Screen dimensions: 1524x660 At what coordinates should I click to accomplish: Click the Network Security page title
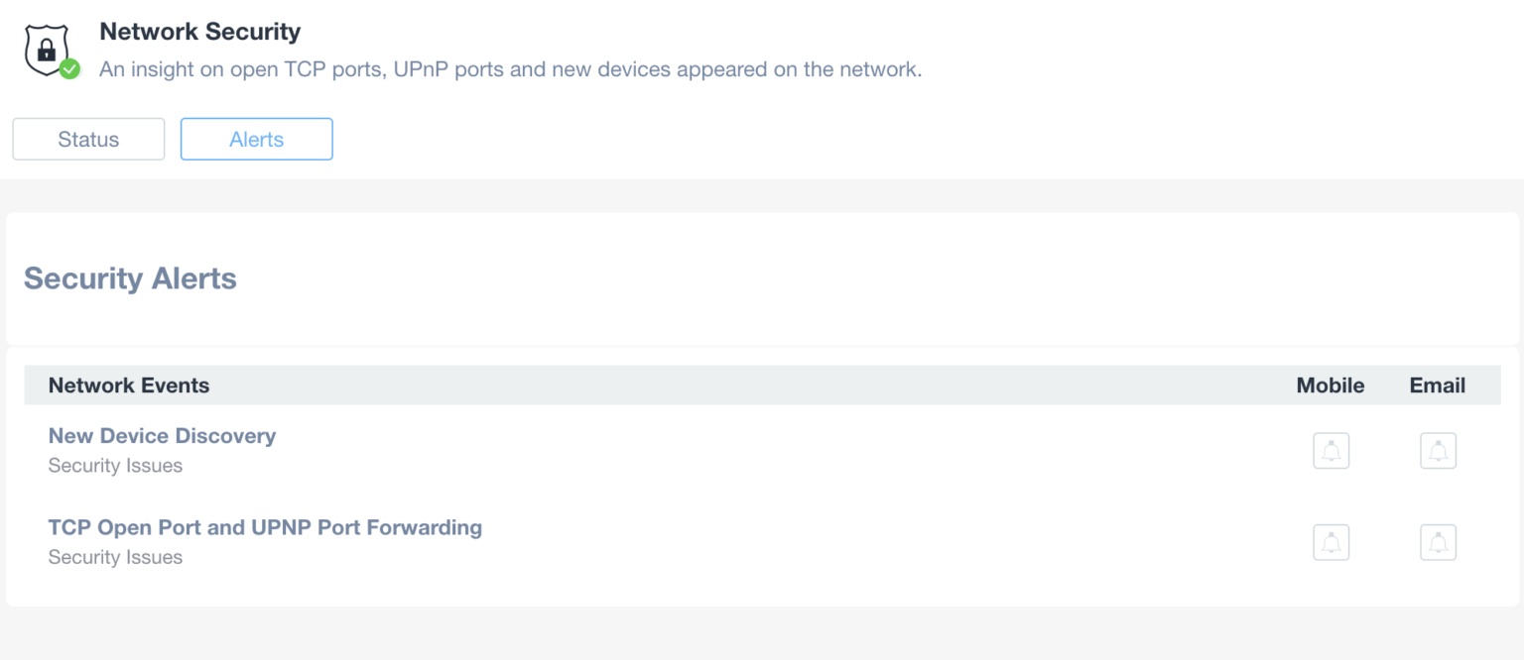[x=199, y=32]
